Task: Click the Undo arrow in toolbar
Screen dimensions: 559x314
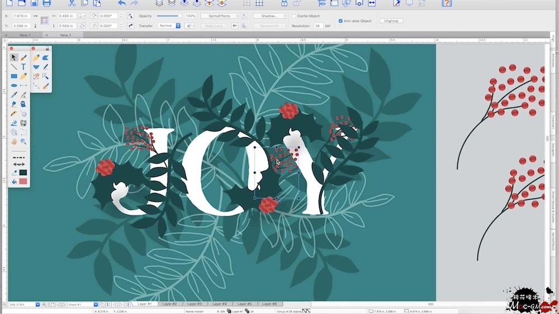Action: (x=121, y=3)
